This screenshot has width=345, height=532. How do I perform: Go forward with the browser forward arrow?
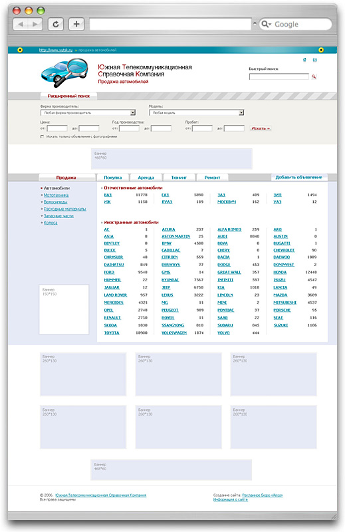35,24
